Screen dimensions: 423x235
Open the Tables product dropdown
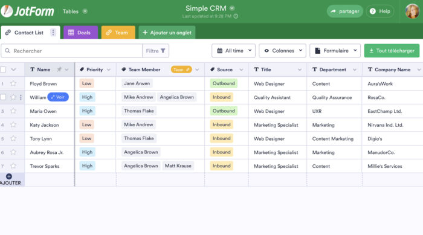[85, 11]
